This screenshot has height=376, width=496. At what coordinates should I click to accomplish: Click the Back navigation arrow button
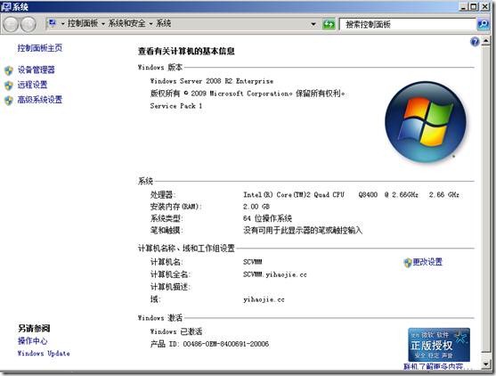(x=11, y=24)
